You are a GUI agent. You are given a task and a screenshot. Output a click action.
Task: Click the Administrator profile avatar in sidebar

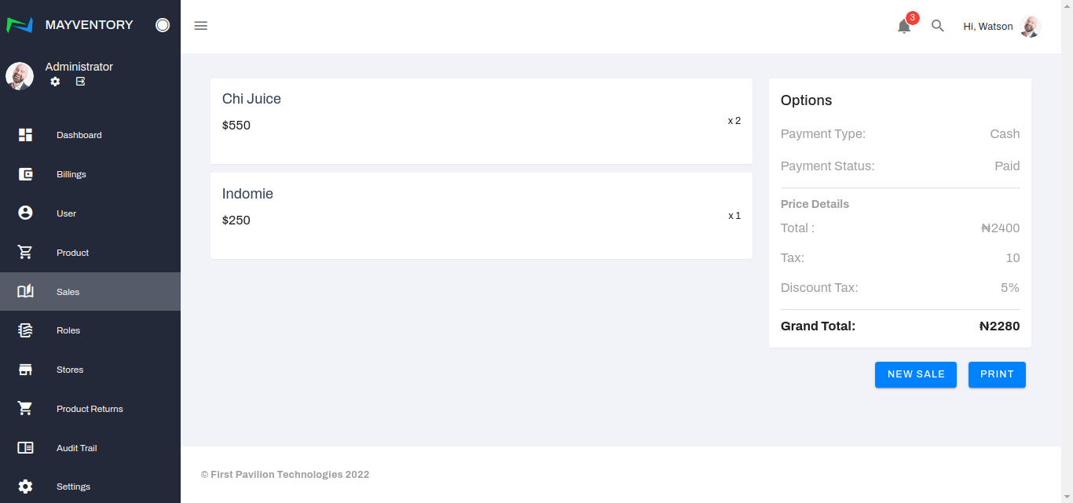pos(20,76)
